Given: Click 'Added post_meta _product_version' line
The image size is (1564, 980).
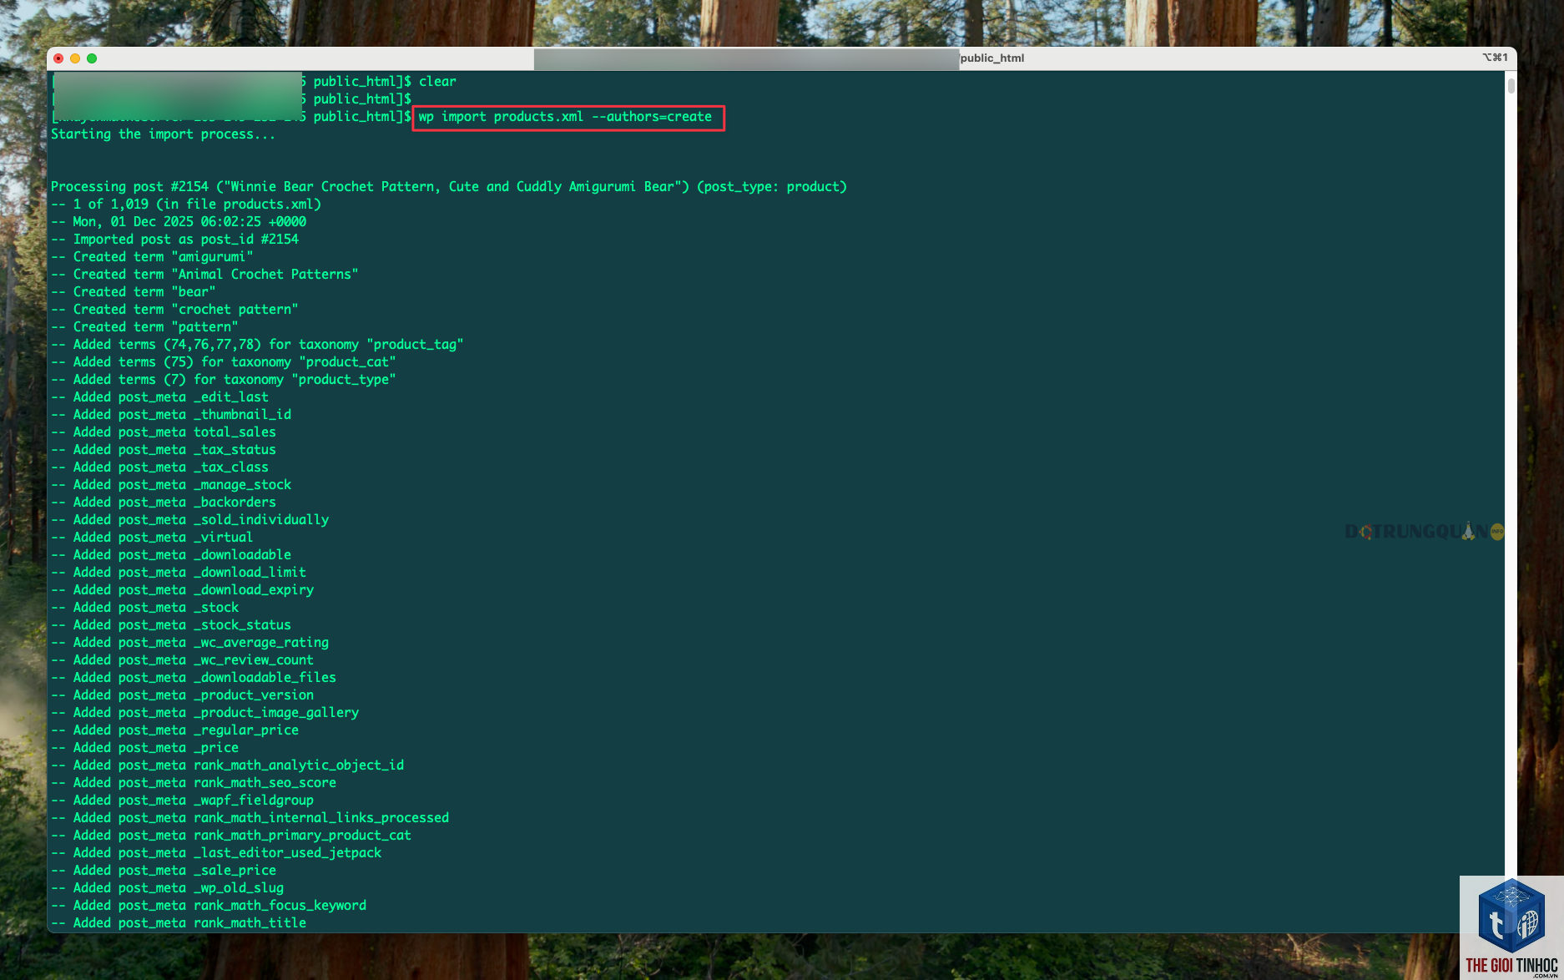Looking at the screenshot, I should (x=182, y=695).
